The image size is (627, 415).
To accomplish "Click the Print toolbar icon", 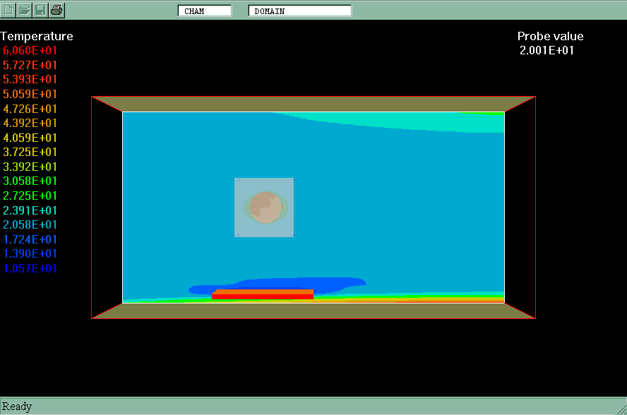I will 56,10.
